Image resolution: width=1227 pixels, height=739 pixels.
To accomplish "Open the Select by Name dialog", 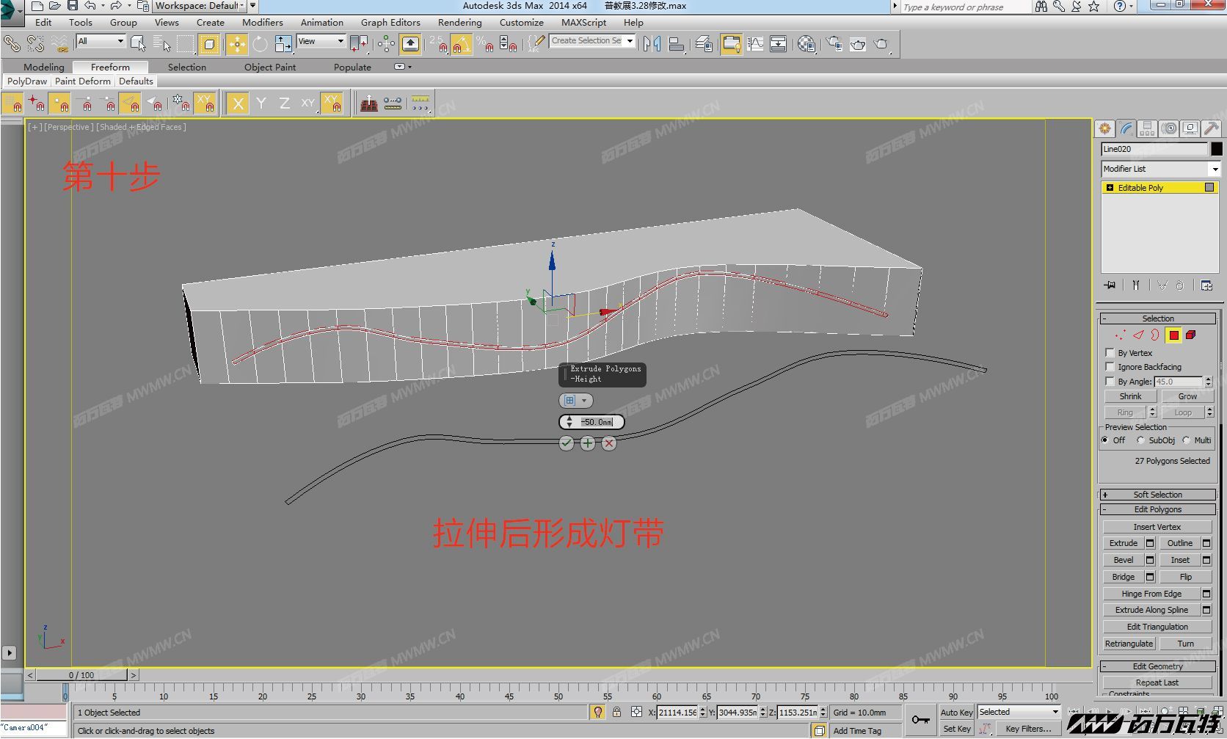I will click(161, 44).
